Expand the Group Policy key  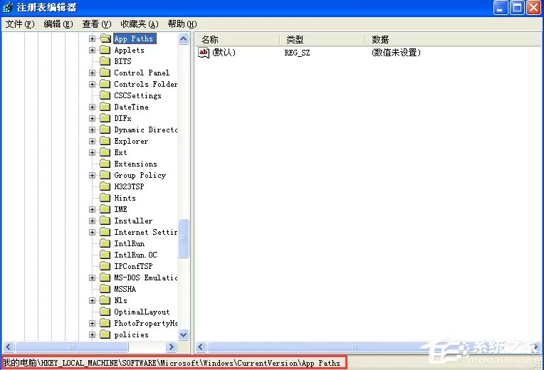(x=92, y=176)
